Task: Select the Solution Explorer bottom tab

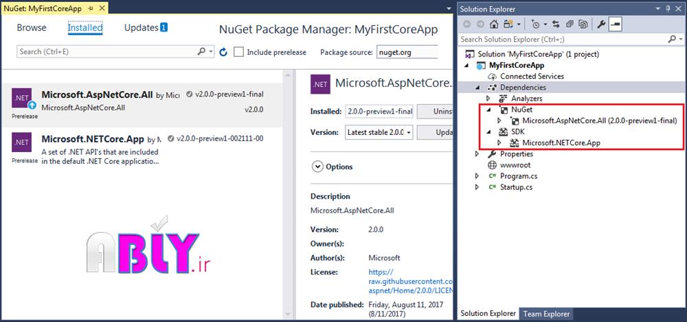Action: tap(488, 314)
